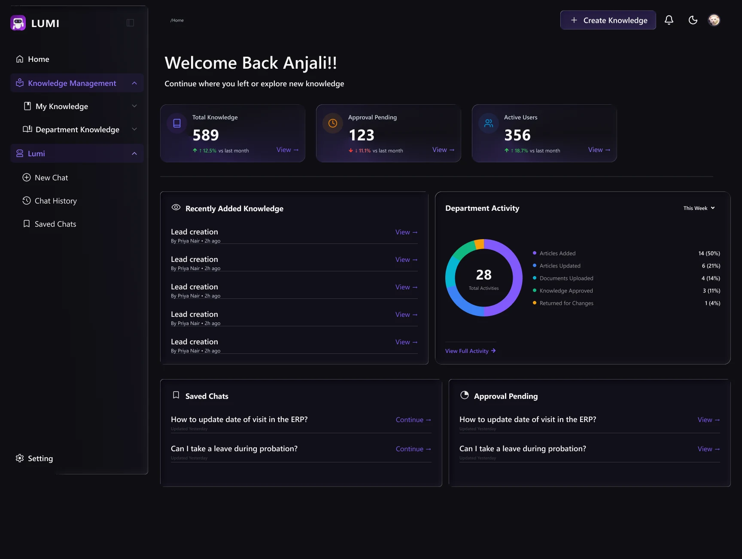The width and height of the screenshot is (742, 559).
Task: Open Setting at sidebar bottom
Action: click(x=34, y=459)
